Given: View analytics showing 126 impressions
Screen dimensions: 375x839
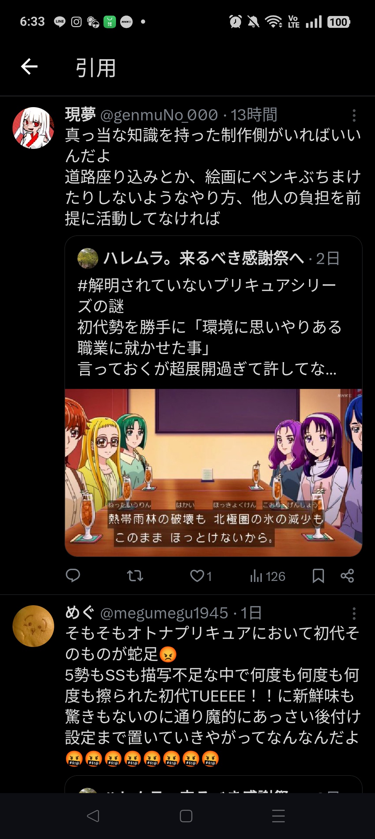Looking at the screenshot, I should (x=267, y=576).
